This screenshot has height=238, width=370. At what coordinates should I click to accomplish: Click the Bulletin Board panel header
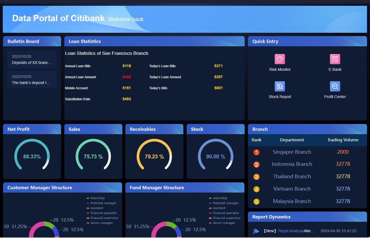click(x=32, y=41)
